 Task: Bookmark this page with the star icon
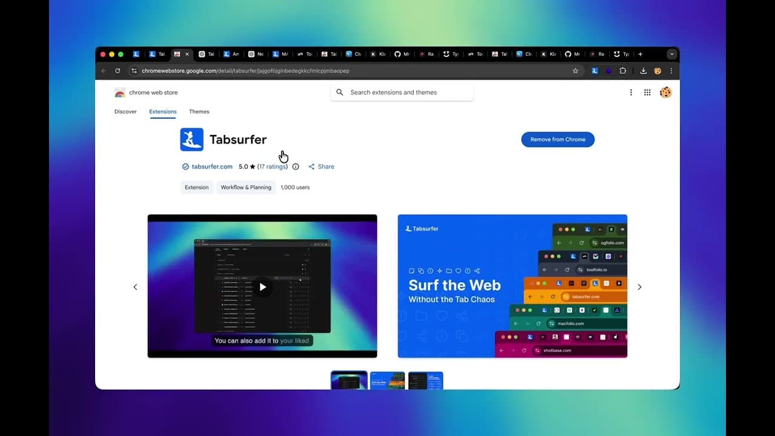575,71
